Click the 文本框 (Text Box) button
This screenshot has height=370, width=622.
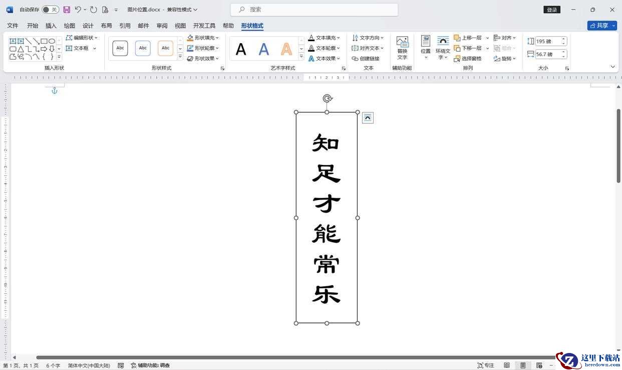[81, 48]
